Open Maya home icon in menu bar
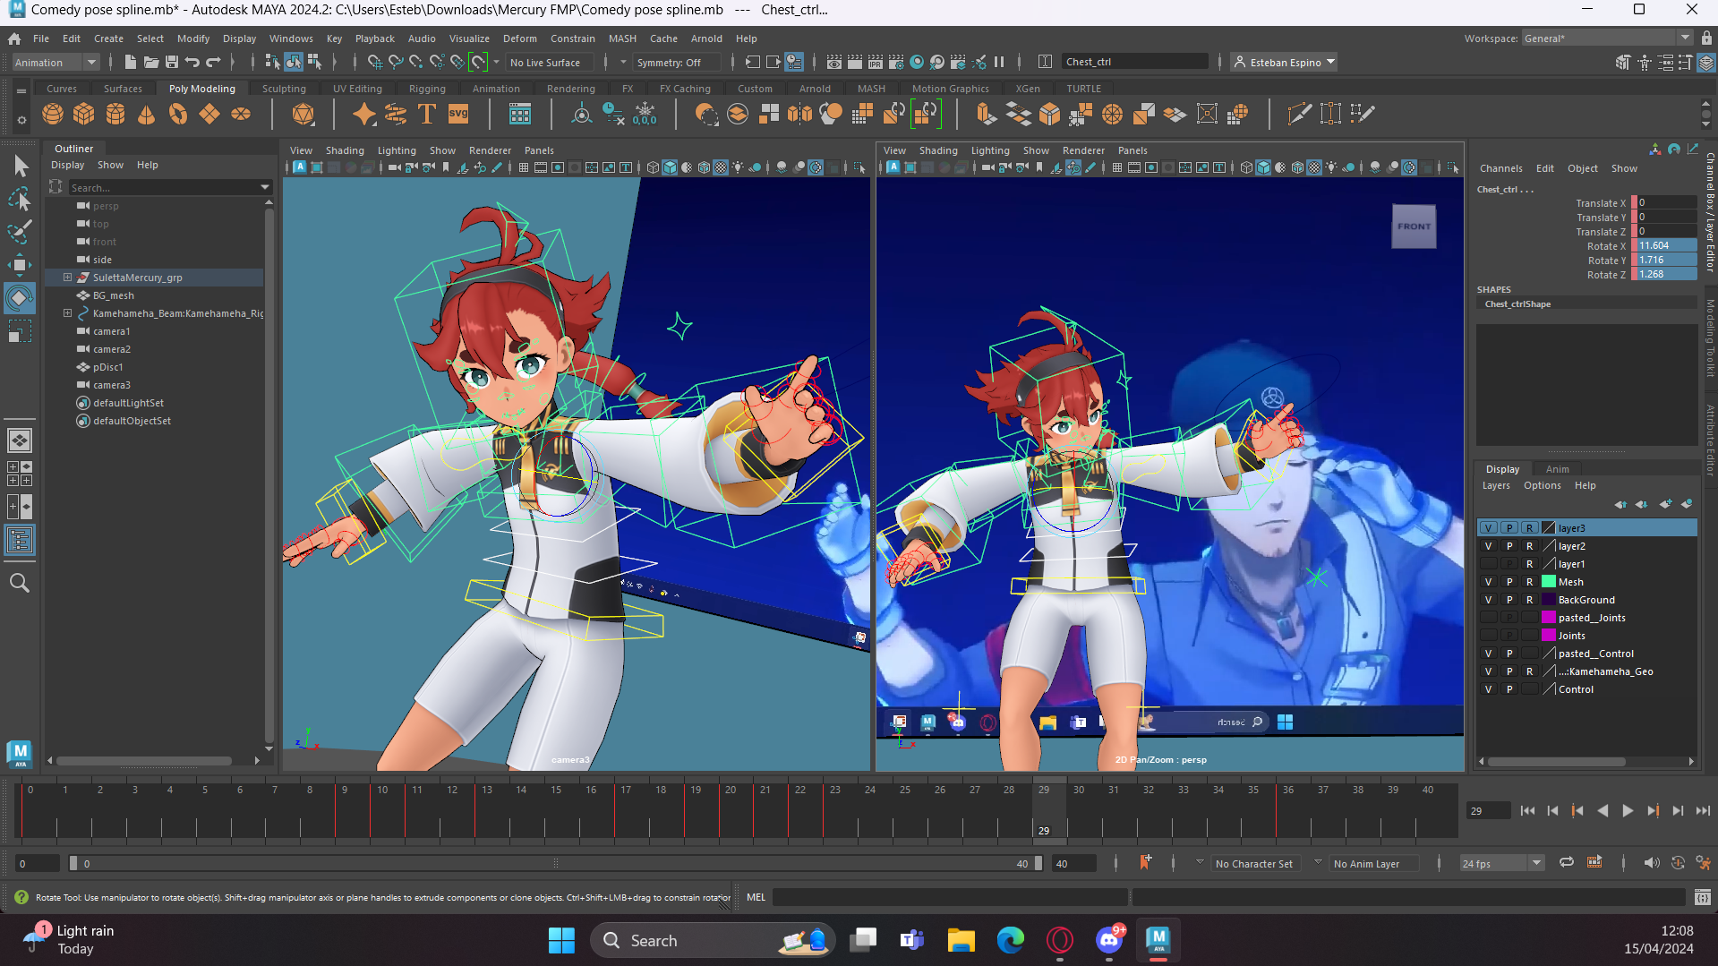1718x966 pixels. (14, 38)
